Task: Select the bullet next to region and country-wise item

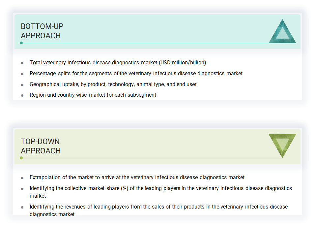Action: (x=22, y=95)
